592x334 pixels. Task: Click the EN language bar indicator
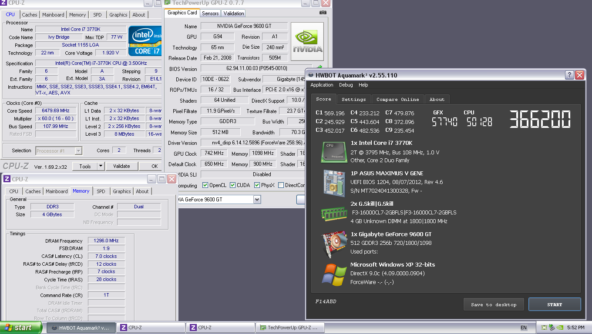tap(524, 327)
